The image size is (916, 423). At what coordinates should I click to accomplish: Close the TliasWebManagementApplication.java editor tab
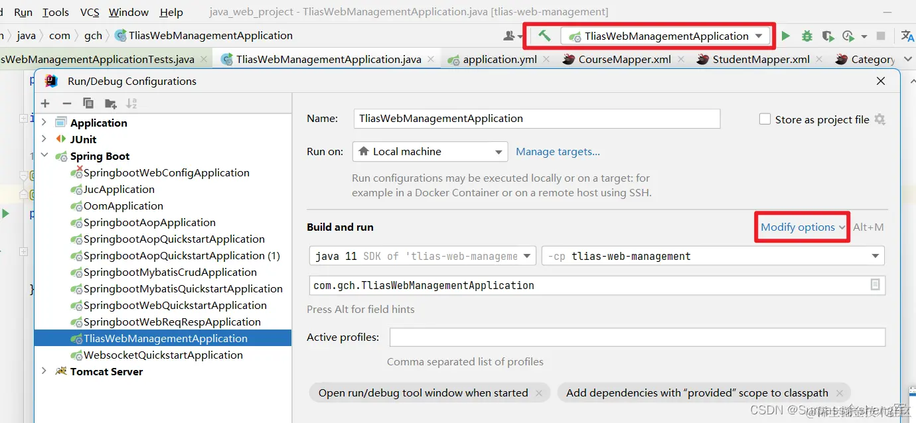(x=431, y=59)
